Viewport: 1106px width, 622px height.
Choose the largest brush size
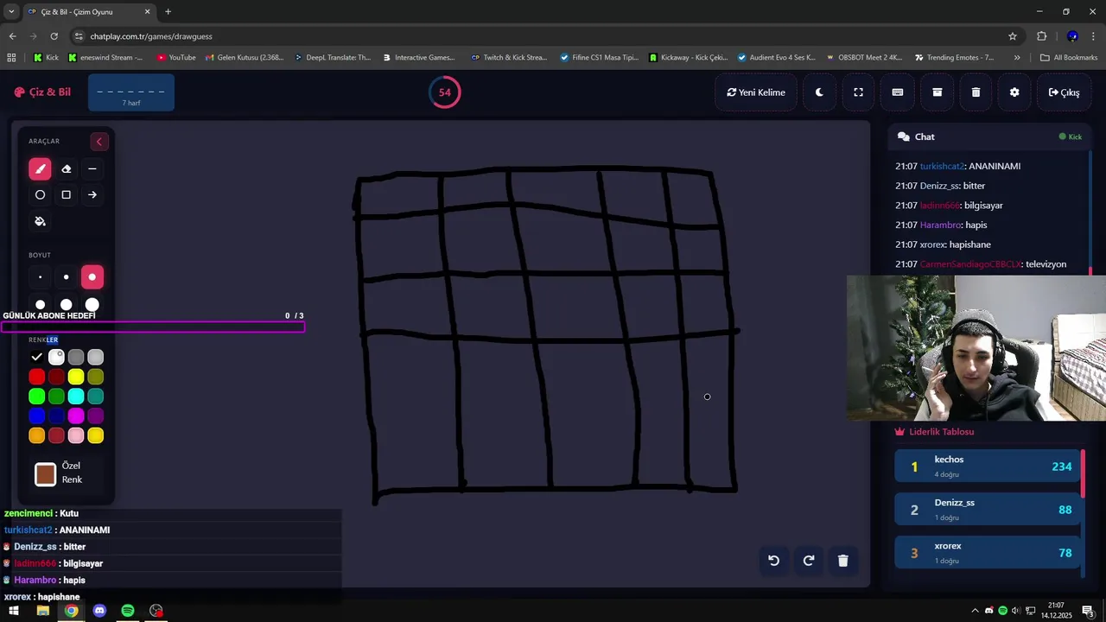[92, 304]
